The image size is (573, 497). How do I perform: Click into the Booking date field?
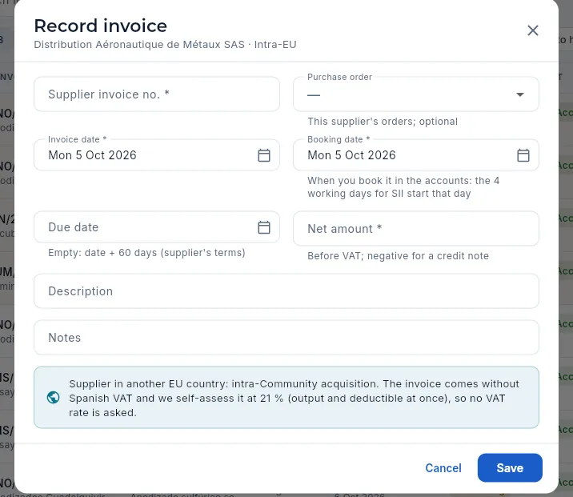416,155
